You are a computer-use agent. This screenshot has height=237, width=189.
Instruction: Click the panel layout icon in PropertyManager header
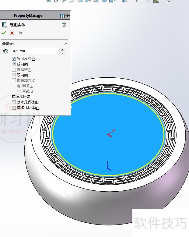point(62,16)
